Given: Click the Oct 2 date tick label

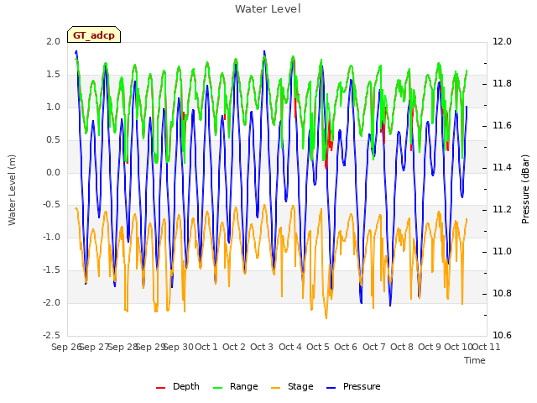Looking at the screenshot, I should (234, 347).
